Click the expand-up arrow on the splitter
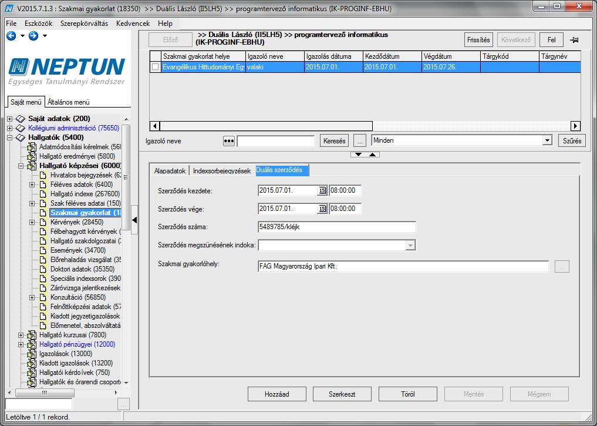Image resolution: width=597 pixels, height=426 pixels. click(372, 155)
